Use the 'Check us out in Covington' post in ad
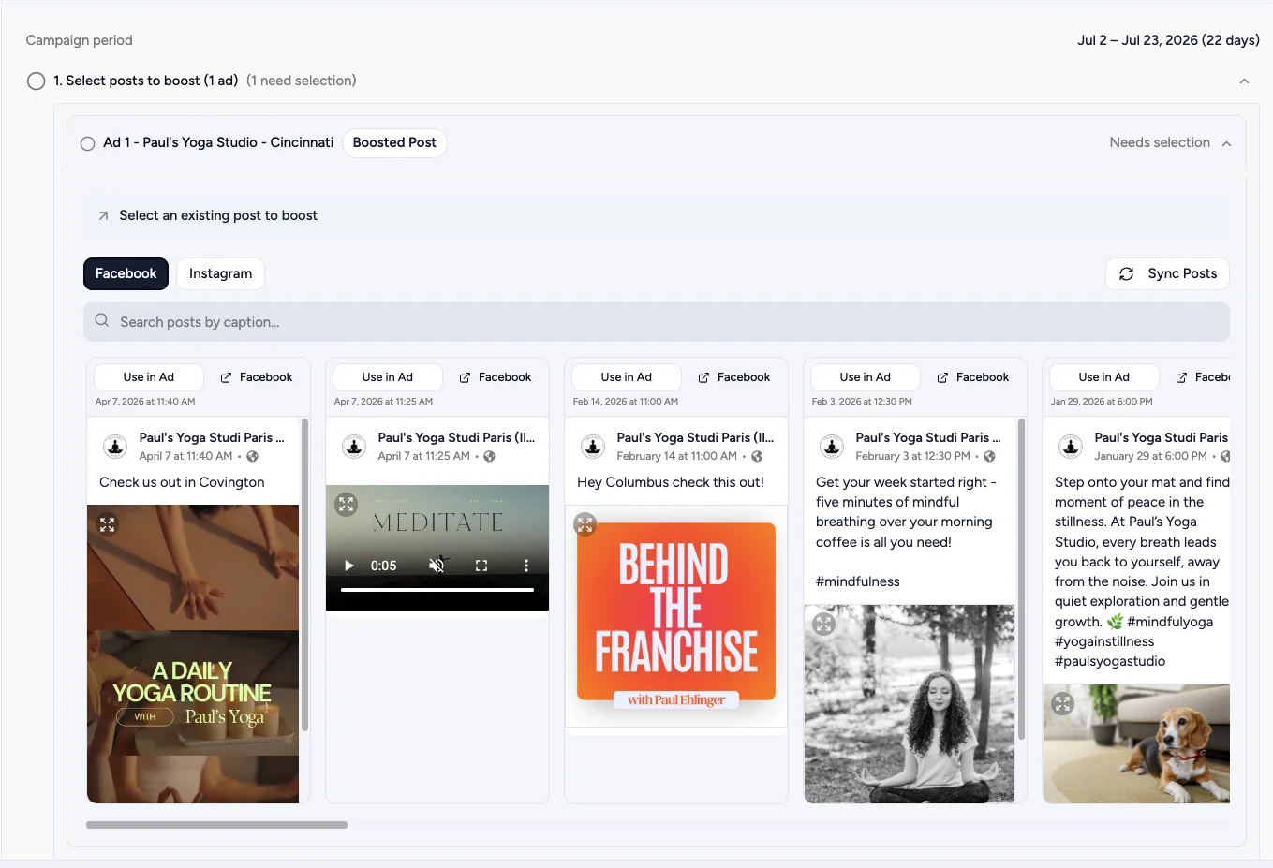The image size is (1273, 868). (149, 377)
